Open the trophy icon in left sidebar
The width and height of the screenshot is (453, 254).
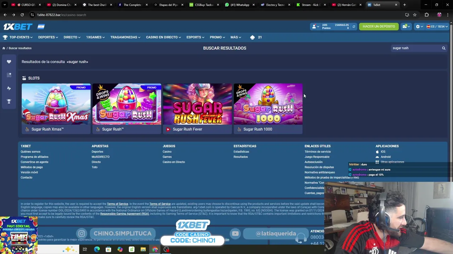(x=9, y=101)
